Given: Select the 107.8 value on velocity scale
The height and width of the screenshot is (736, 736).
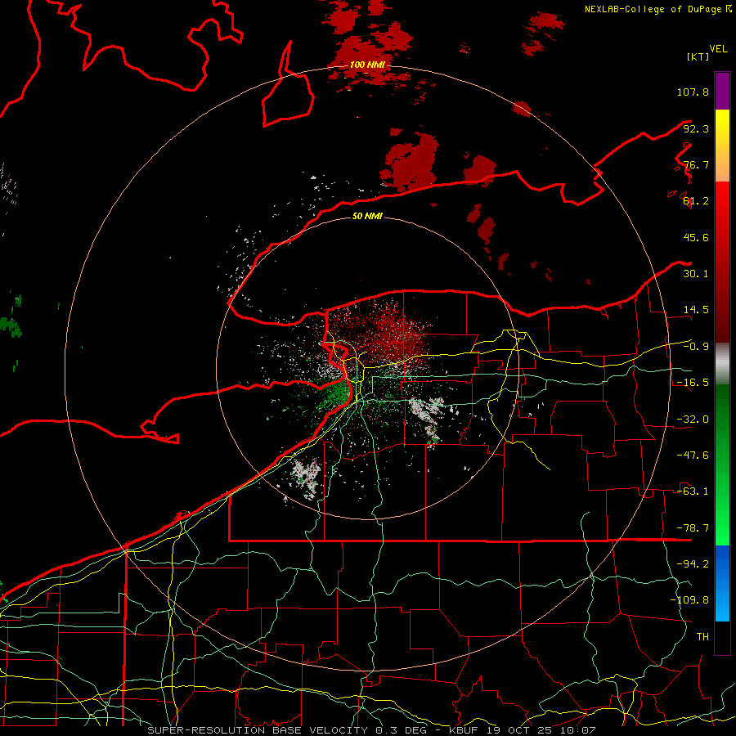Looking at the screenshot, I should 693,92.
